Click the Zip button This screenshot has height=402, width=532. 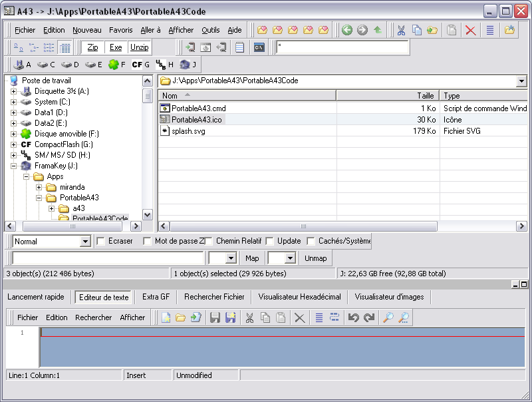coord(92,47)
